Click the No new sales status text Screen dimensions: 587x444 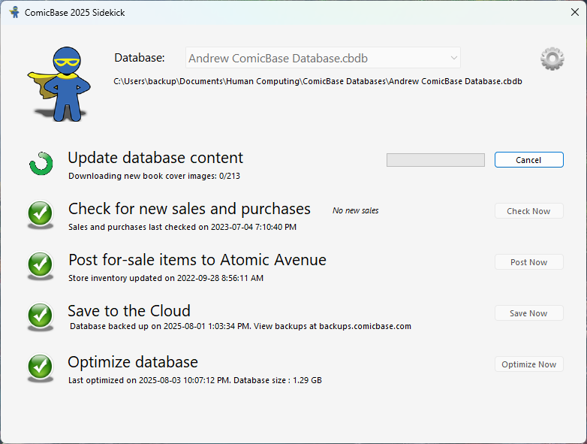click(355, 211)
